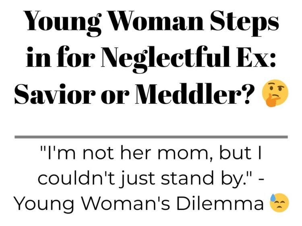Click the gray horizontal divider line
302x226 pixels.
(x=151, y=137)
